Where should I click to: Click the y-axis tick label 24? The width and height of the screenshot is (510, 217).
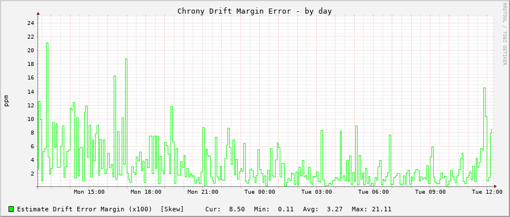31,23
